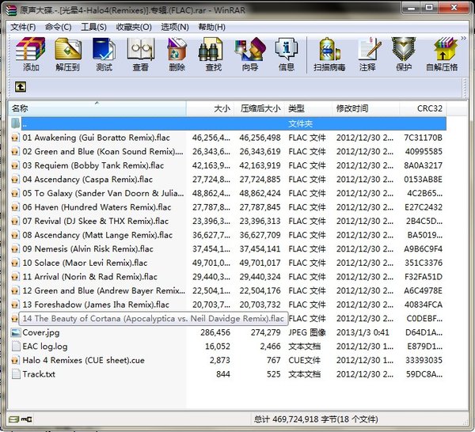Select 07 Revival (DJ Skee & THX Remix).flac
The width and height of the screenshot is (475, 432).
(228, 222)
